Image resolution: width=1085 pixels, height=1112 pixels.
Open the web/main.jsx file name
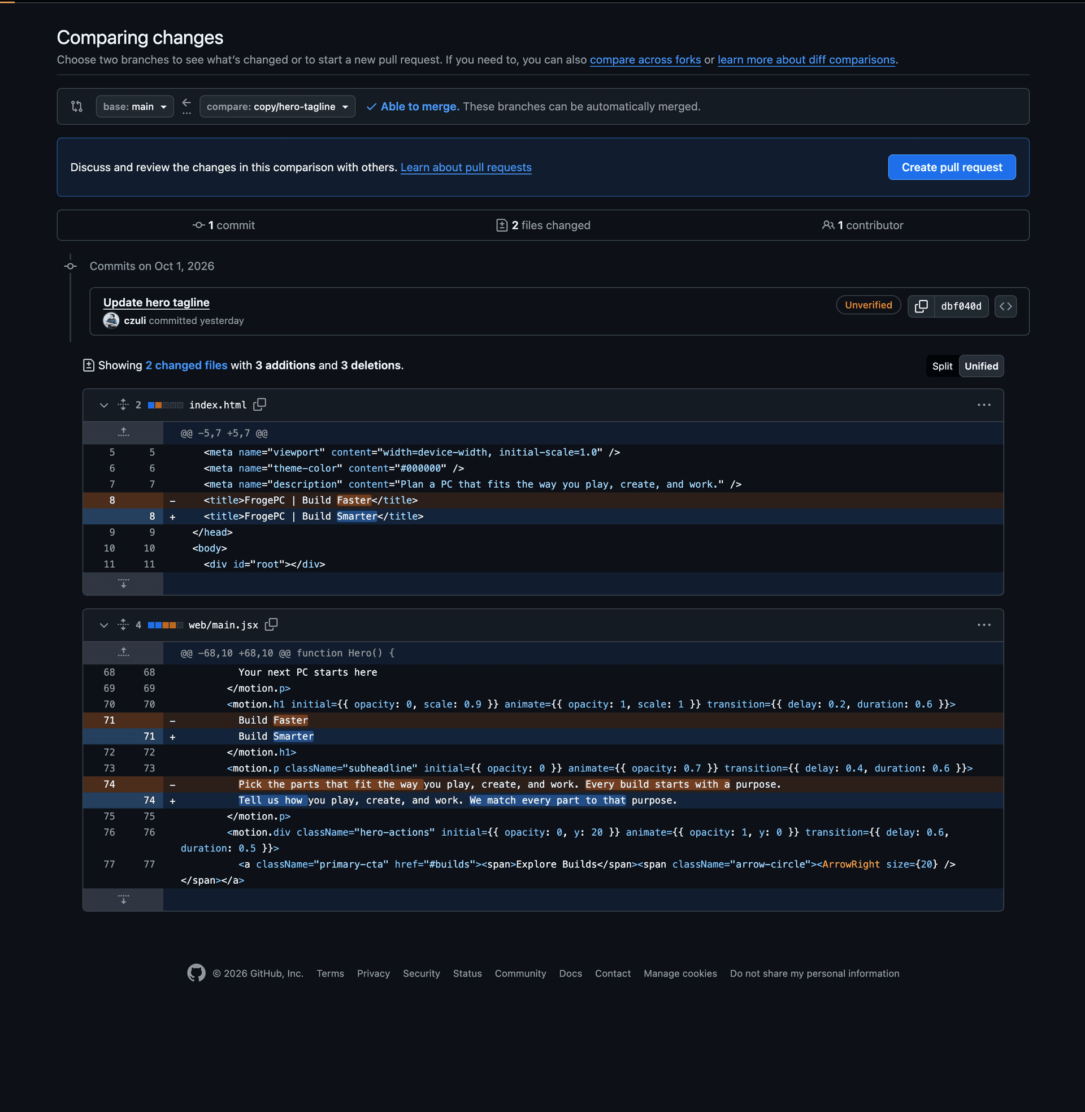[x=223, y=625]
